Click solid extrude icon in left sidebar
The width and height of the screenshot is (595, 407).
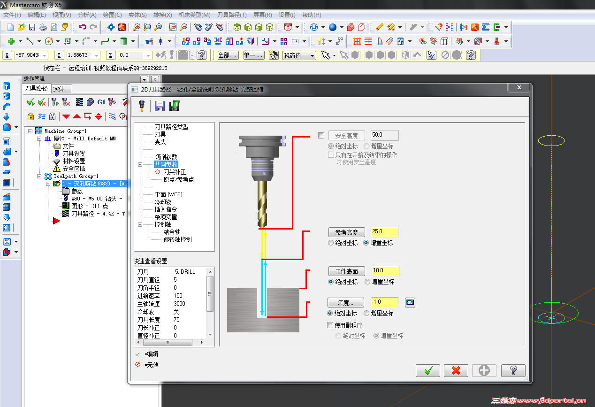pyautogui.click(x=7, y=86)
